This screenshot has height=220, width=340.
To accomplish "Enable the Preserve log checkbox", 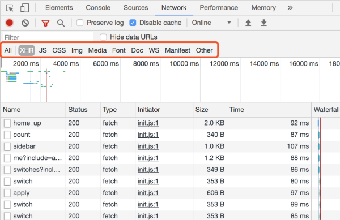I will (x=80, y=23).
